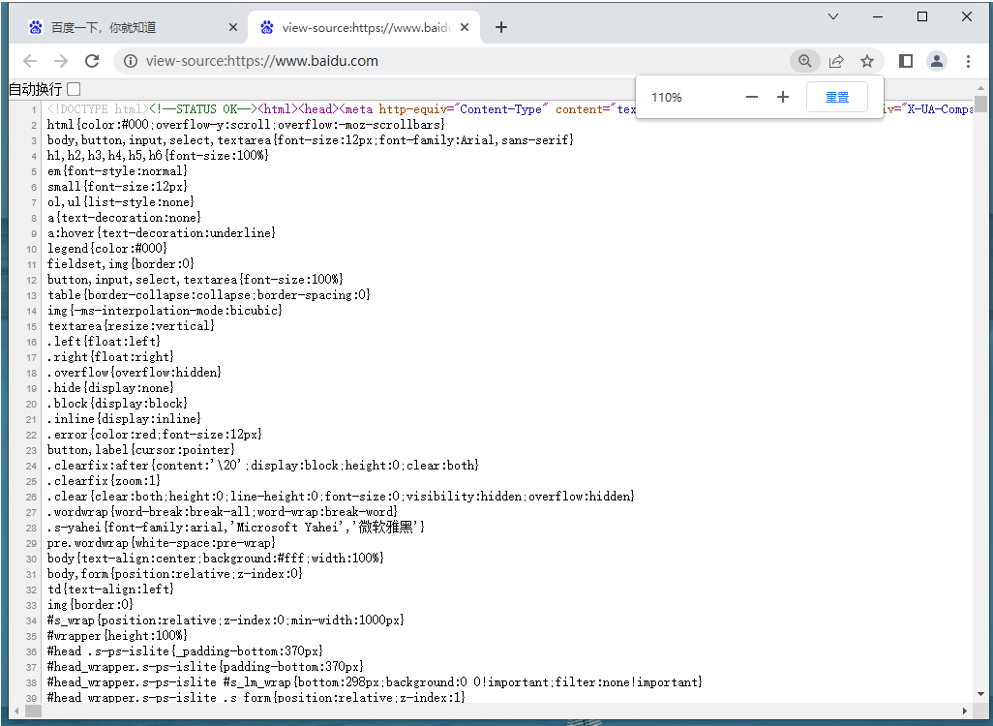
Task: Click source line number 1
Action: coord(34,110)
